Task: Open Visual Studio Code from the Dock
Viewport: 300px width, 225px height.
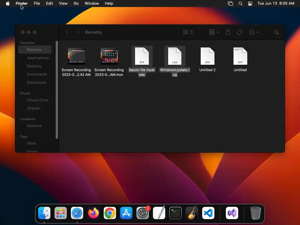Action: [208, 213]
